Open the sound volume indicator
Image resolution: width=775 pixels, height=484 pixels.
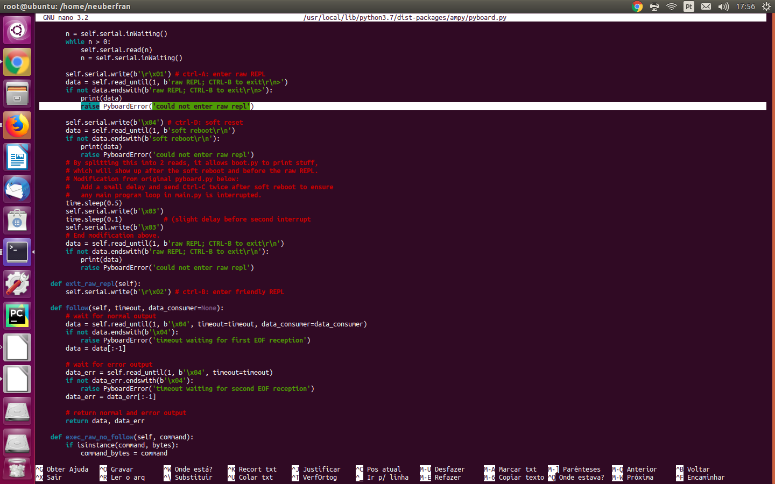(723, 6)
